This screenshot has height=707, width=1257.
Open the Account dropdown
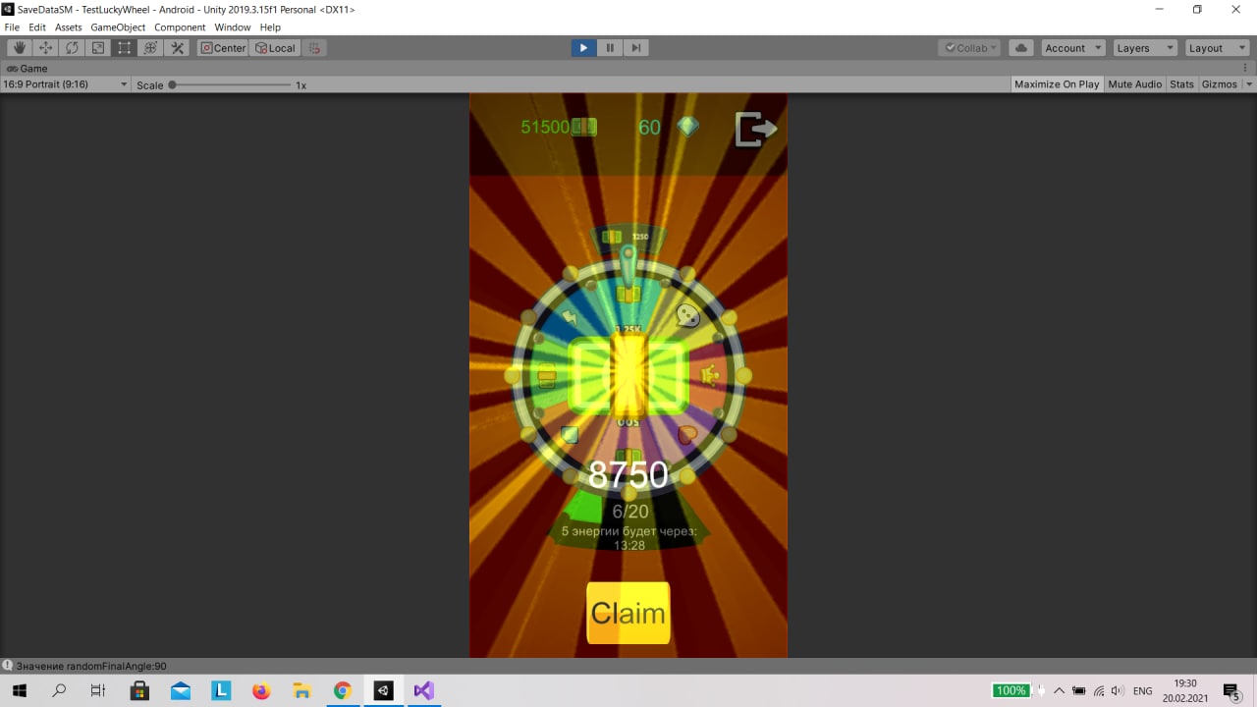(x=1071, y=47)
